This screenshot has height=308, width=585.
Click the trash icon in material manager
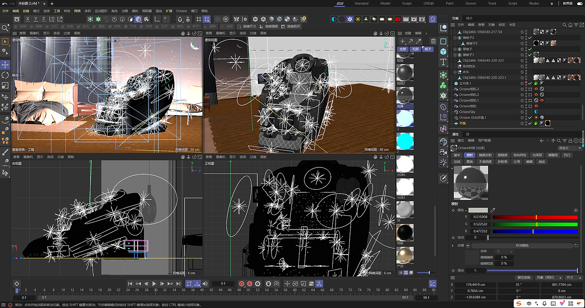coord(433,41)
